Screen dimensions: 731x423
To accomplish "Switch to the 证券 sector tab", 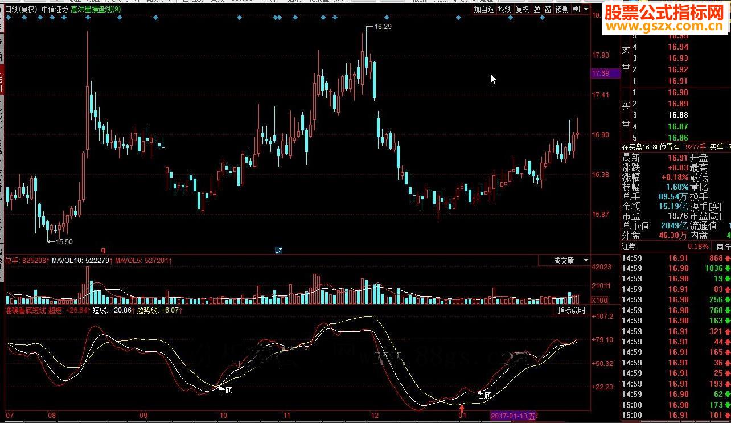I will [x=629, y=247].
